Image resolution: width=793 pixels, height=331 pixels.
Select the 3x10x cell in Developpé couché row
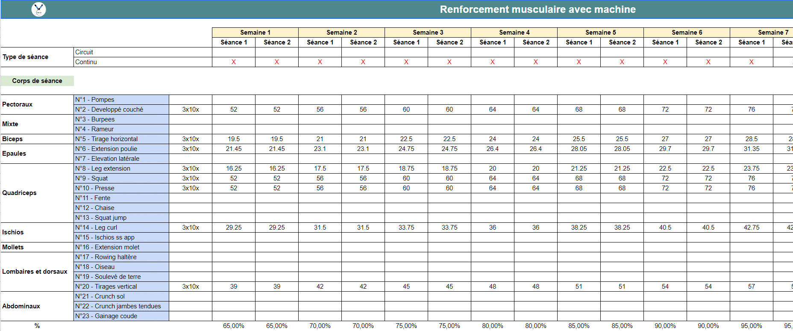click(x=191, y=109)
